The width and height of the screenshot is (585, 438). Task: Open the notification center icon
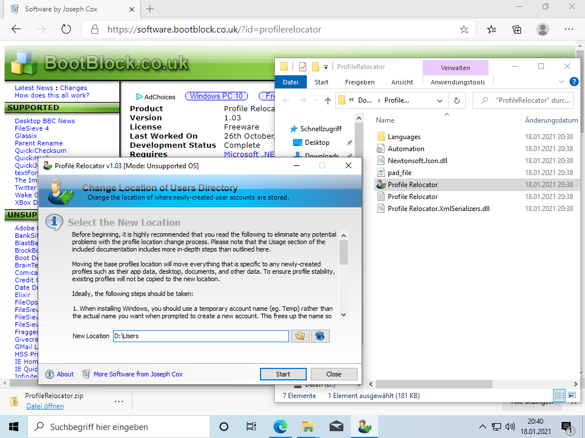[x=567, y=428]
